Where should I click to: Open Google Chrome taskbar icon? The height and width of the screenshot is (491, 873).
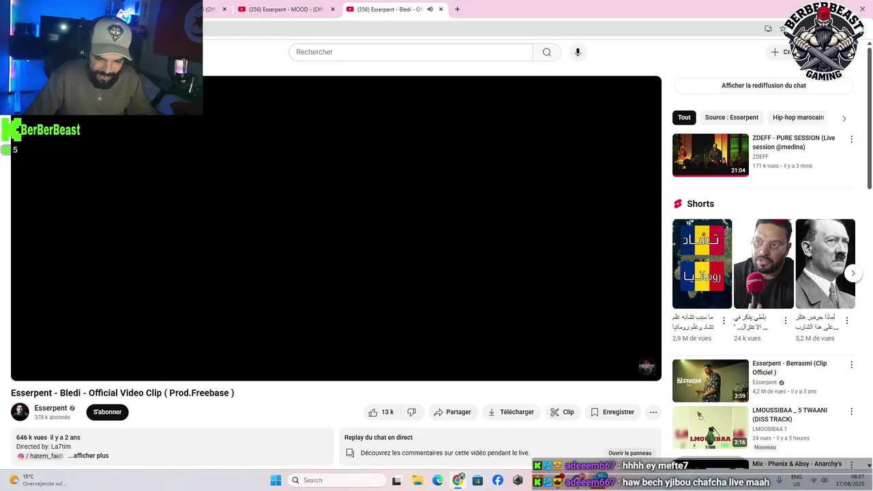pyautogui.click(x=458, y=480)
